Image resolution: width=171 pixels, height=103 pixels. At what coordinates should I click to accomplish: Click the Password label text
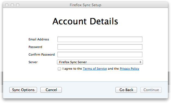point(35,47)
